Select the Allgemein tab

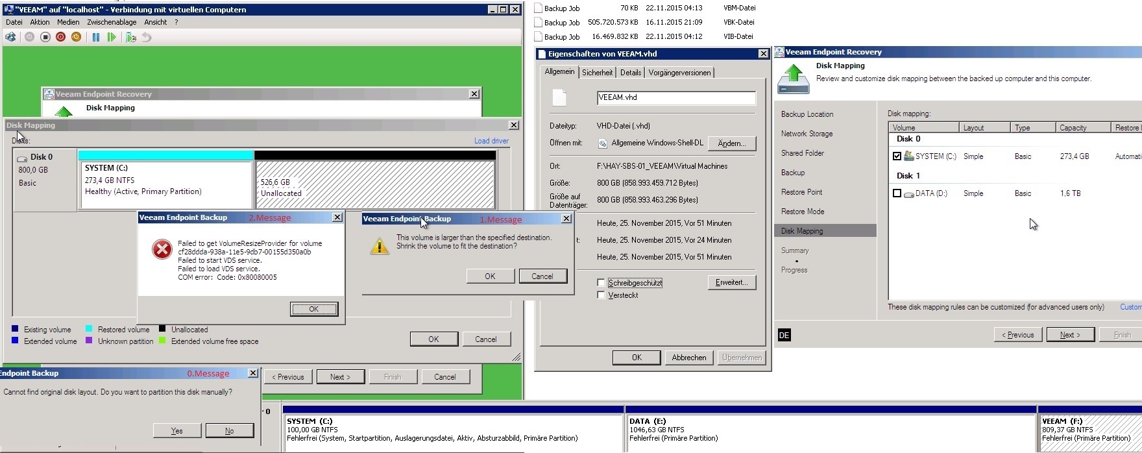click(559, 71)
